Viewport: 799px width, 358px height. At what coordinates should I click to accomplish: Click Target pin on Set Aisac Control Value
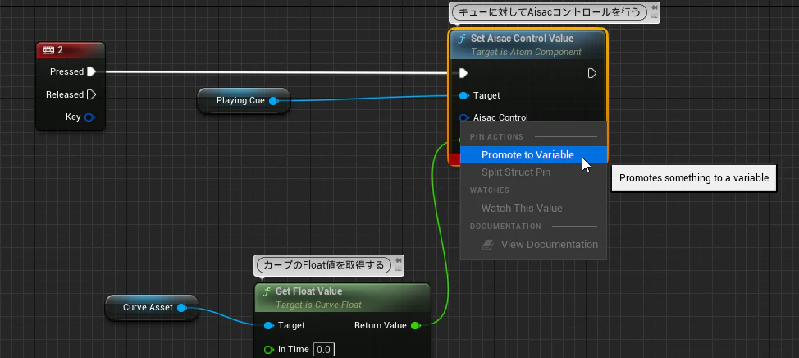click(464, 95)
